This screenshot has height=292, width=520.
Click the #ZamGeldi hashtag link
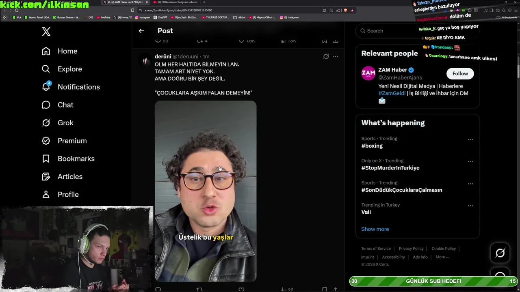pyautogui.click(x=392, y=93)
